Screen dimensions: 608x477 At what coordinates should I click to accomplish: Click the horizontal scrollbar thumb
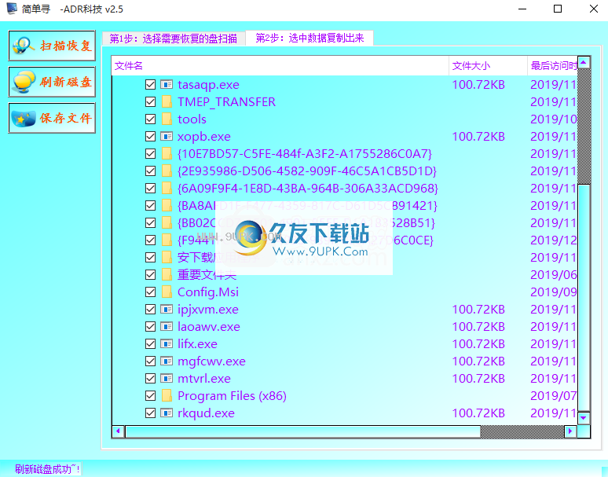tap(303, 431)
